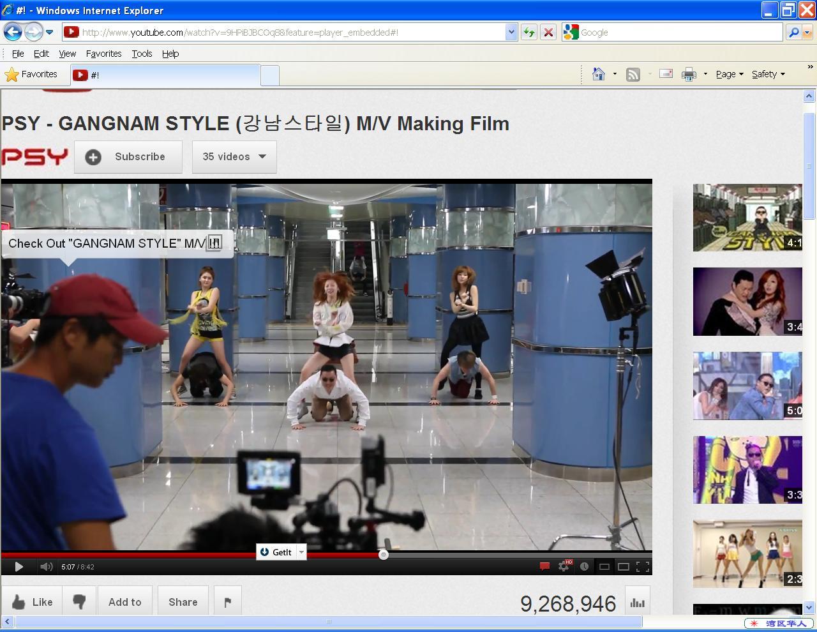Open the Favorites star button
The width and height of the screenshot is (817, 632).
click(x=31, y=75)
